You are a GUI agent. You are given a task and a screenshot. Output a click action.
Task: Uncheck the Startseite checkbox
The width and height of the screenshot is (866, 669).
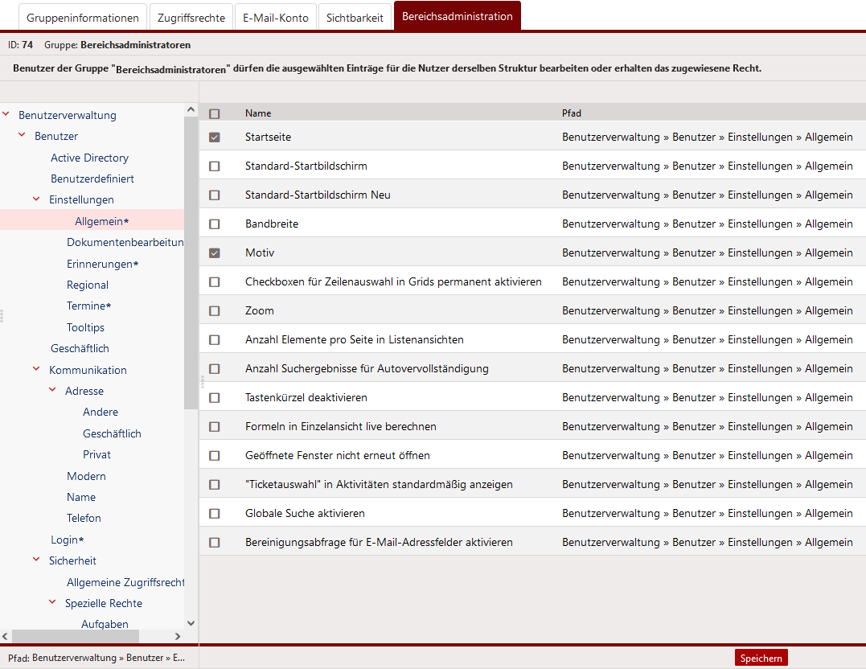(214, 137)
